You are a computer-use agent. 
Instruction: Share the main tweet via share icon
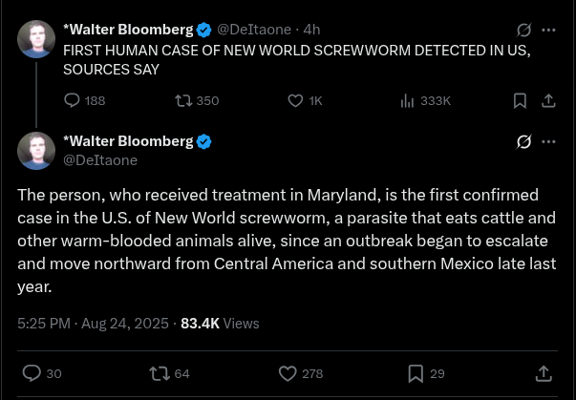click(x=544, y=373)
